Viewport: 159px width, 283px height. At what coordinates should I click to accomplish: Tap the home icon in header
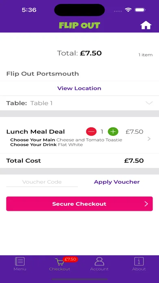[146, 25]
